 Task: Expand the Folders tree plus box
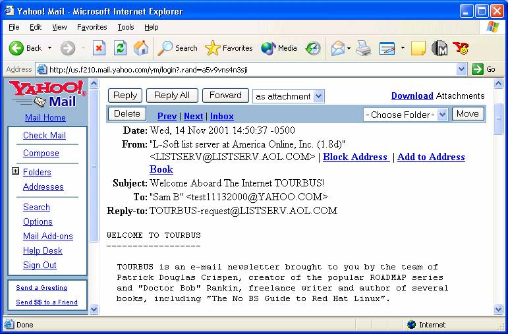(x=15, y=171)
